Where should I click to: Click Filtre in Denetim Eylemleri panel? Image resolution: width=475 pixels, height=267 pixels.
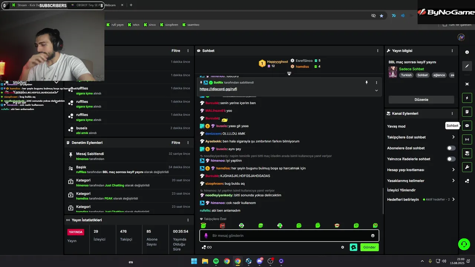pos(176,143)
